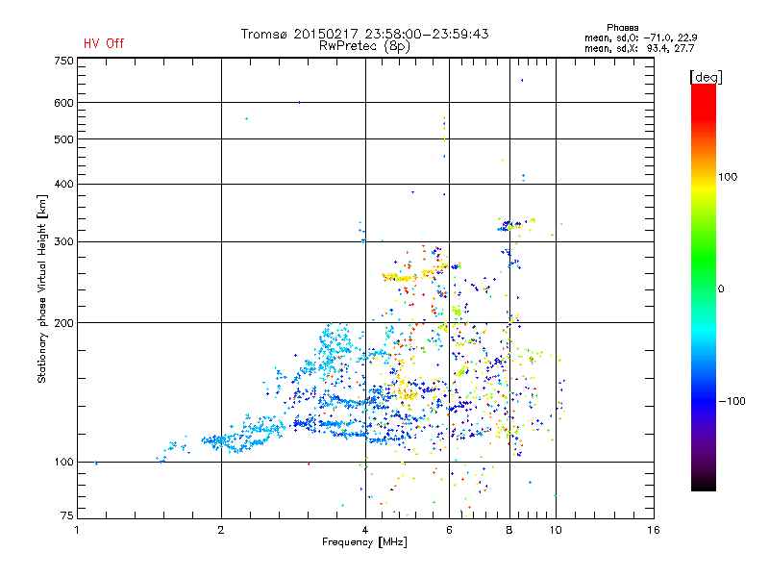
Task: Click the colorbar label '100'
Action: [x=728, y=177]
